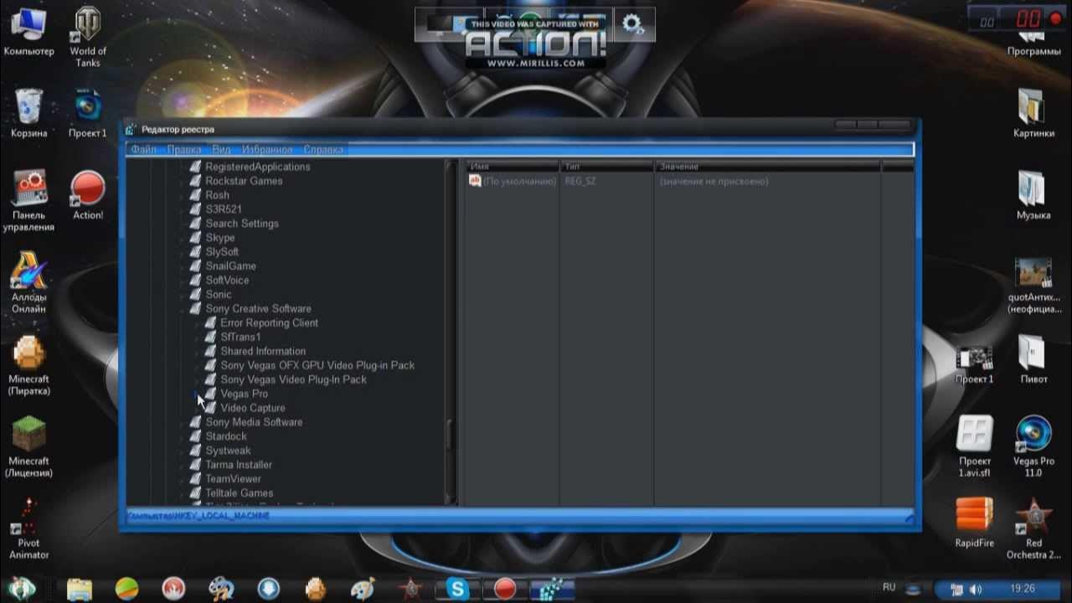This screenshot has height=603, width=1072.
Task: Click the SfTrans1 key folder icon
Action: pos(210,337)
